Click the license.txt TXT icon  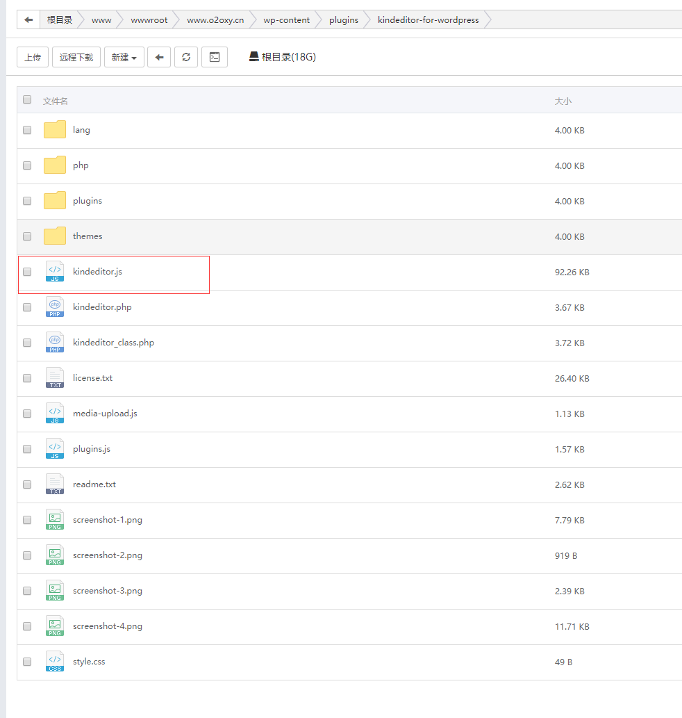[55, 378]
